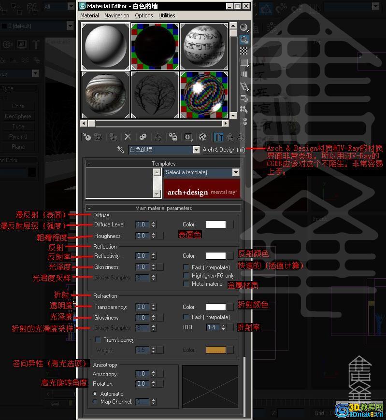The image size is (386, 420).
Task: Click the Reset Map/Mtl X icon
Action: tap(128, 137)
